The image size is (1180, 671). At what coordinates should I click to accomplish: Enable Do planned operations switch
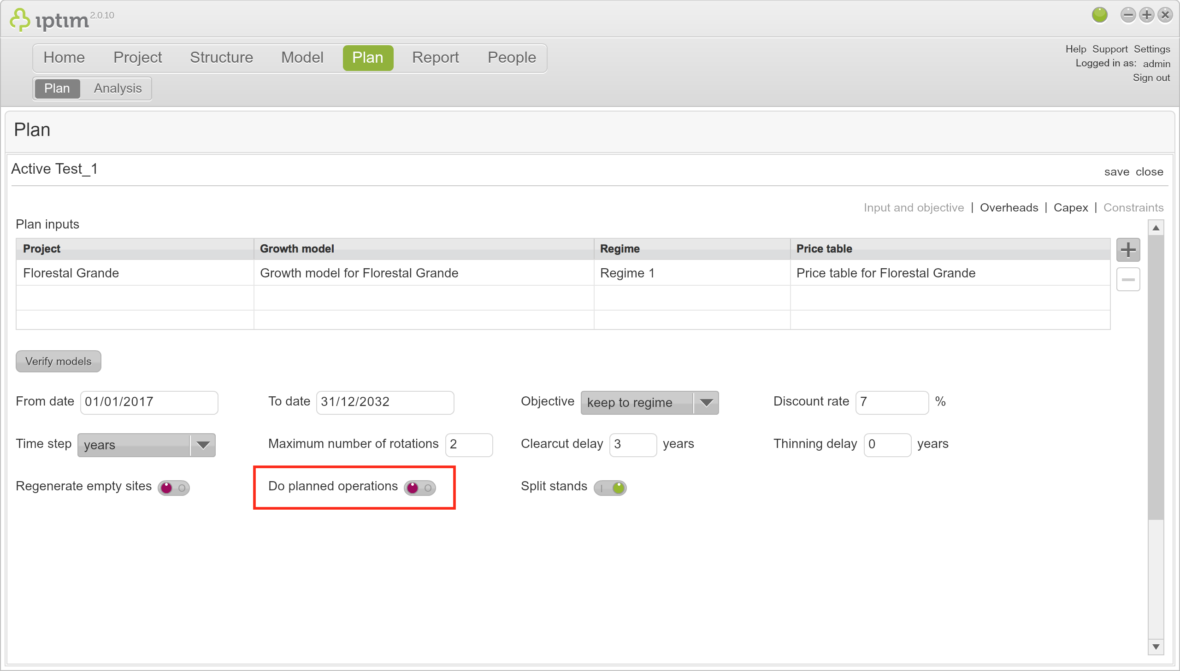click(x=420, y=488)
